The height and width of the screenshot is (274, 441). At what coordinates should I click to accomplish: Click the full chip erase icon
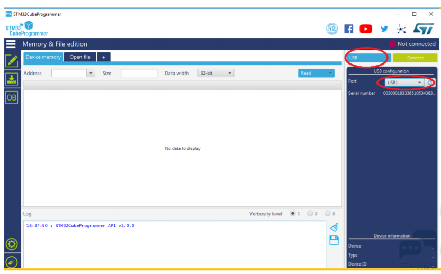[x=12, y=262]
